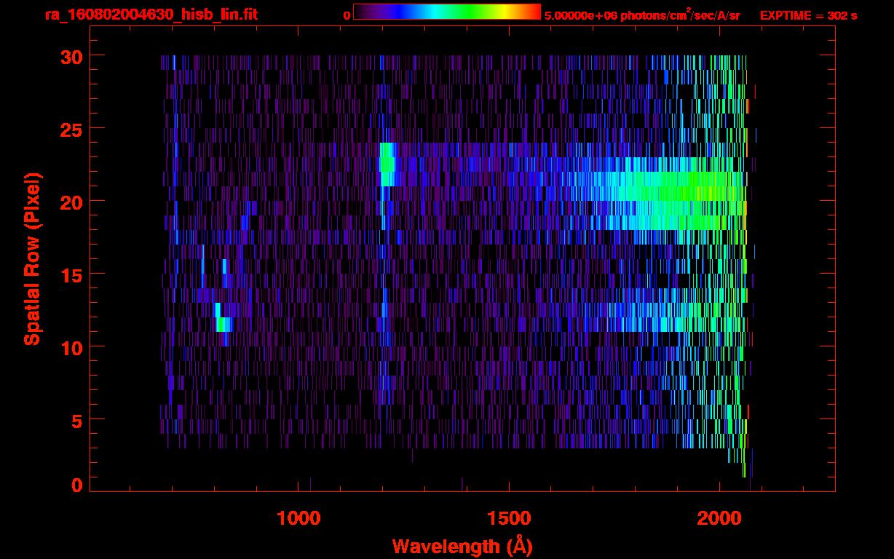Click the bright emission line near 1216 Å
The width and height of the screenshot is (894, 559).
[x=387, y=164]
